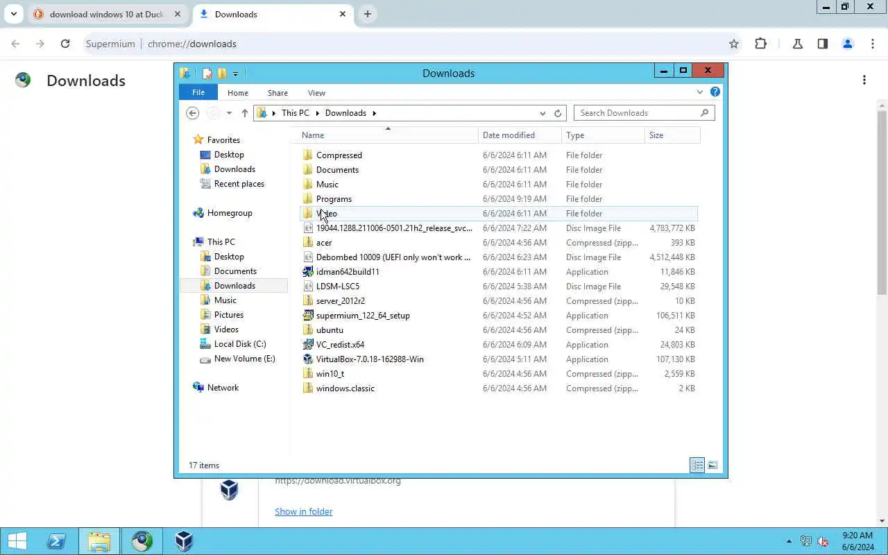This screenshot has width=888, height=555.
Task: Sort files by the Type column header
Action: (x=604, y=135)
